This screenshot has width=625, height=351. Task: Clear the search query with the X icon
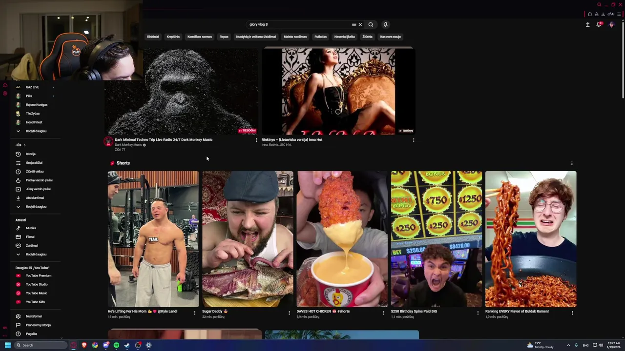click(360, 24)
